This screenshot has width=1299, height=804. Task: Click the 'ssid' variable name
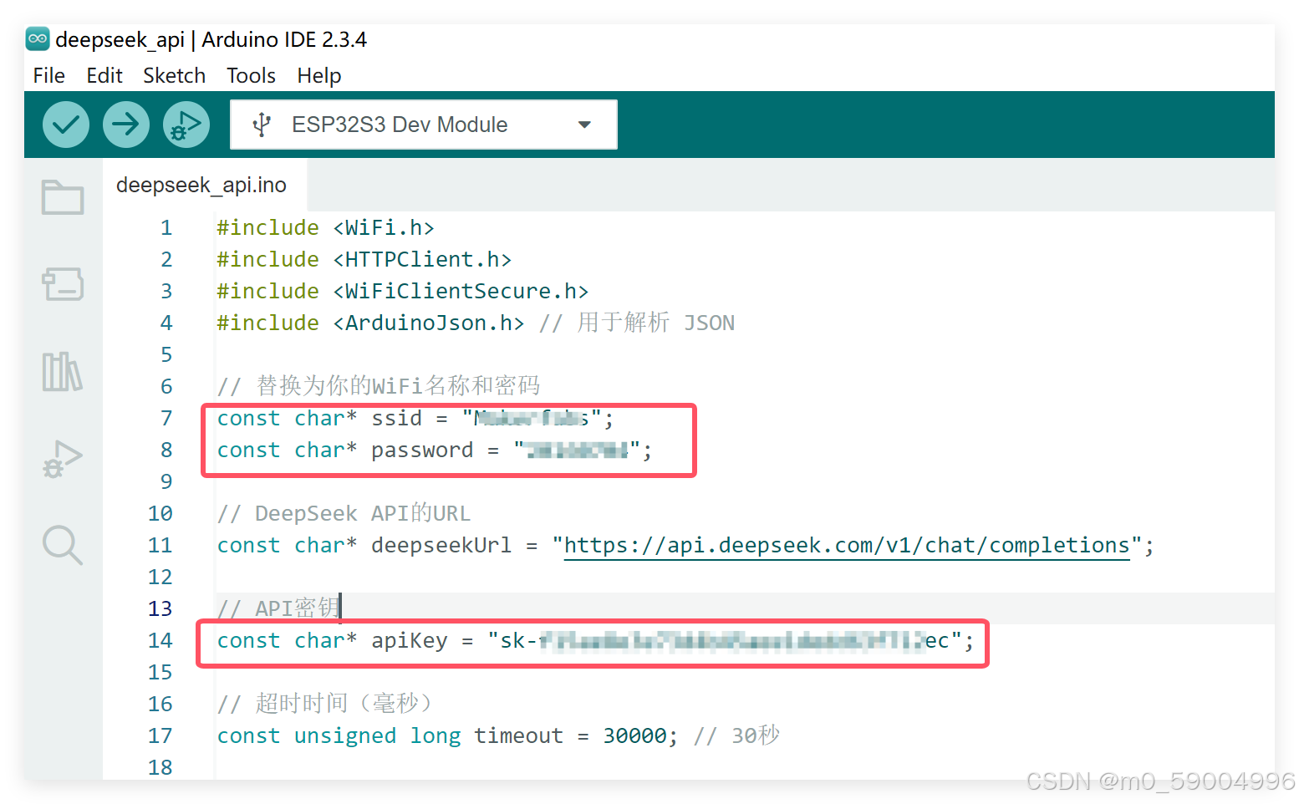click(396, 419)
